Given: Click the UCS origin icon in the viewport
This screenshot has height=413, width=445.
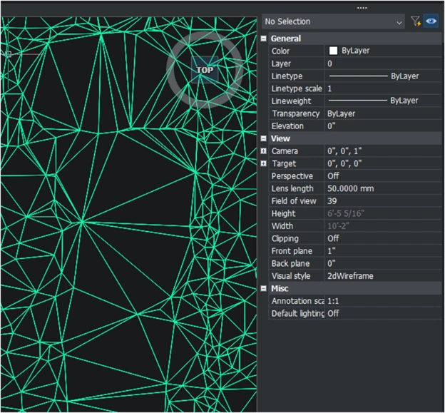Looking at the screenshot, I should (x=9, y=54).
